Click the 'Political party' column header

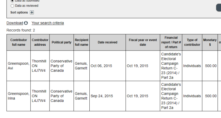click(62, 42)
